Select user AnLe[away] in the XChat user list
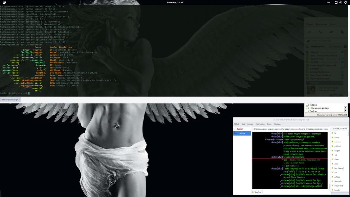Screen dimensions: 350x197 tap(339, 168)
